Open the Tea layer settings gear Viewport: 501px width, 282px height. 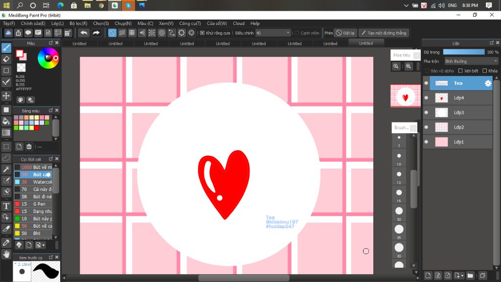point(488,83)
